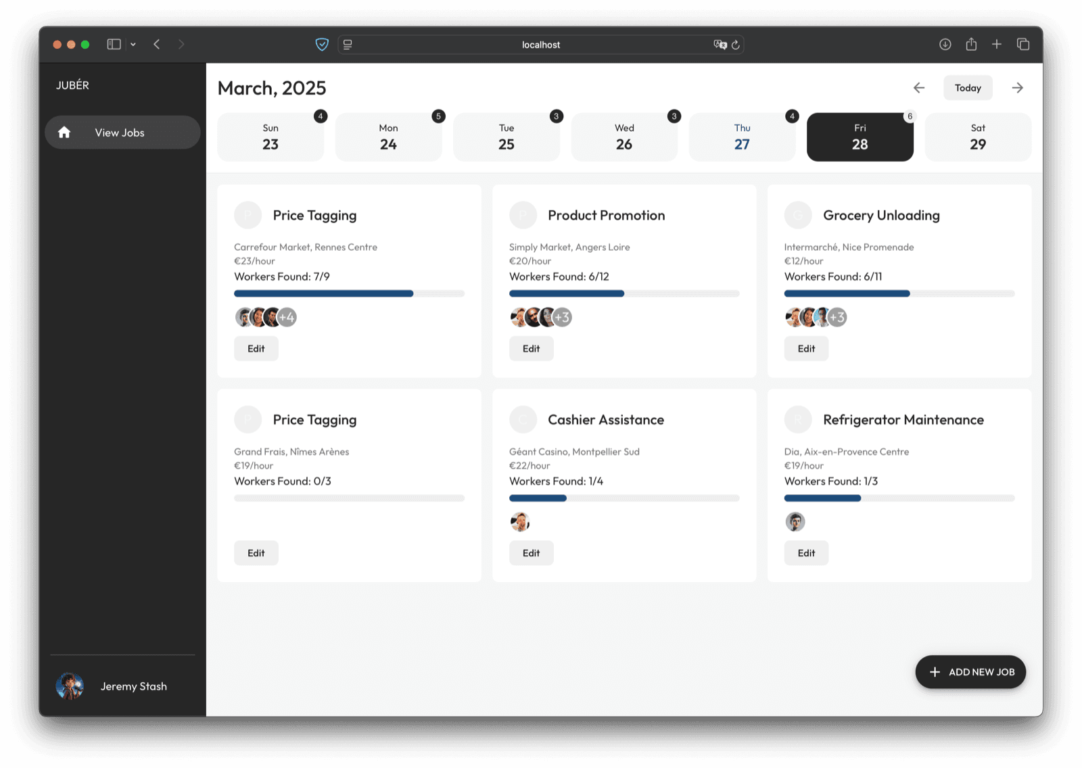The width and height of the screenshot is (1082, 768).
Task: Click Jeremy Stash profile avatar
Action: click(70, 686)
